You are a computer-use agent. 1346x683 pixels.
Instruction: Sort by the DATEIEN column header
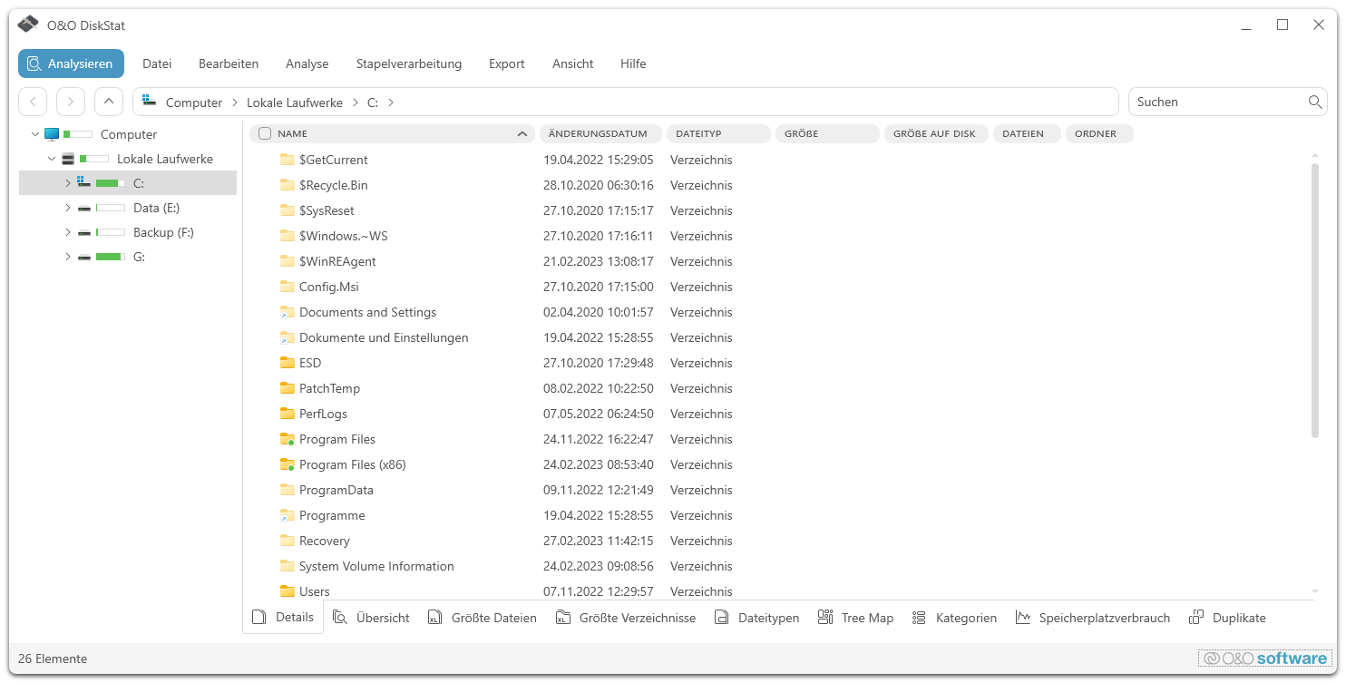tap(1027, 133)
